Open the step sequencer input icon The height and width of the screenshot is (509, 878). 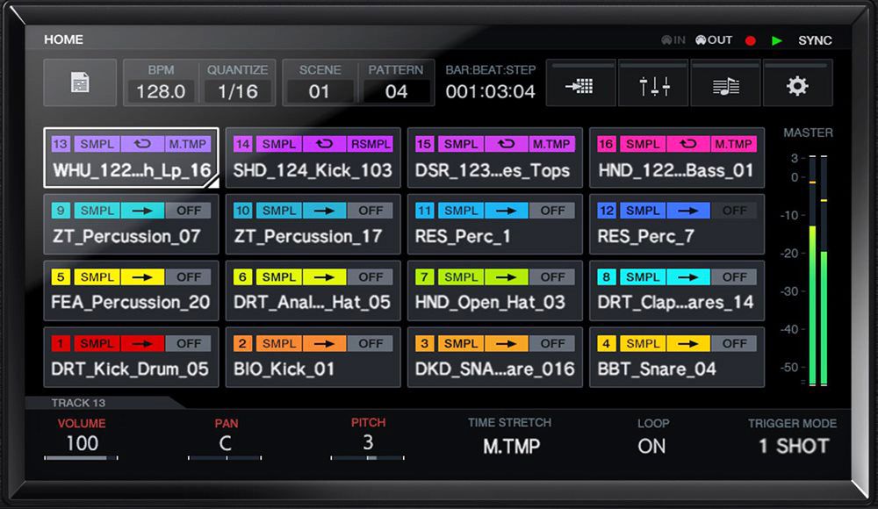581,86
